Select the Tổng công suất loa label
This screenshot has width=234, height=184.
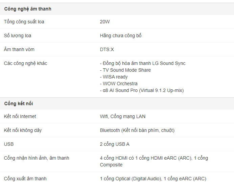point(24,22)
